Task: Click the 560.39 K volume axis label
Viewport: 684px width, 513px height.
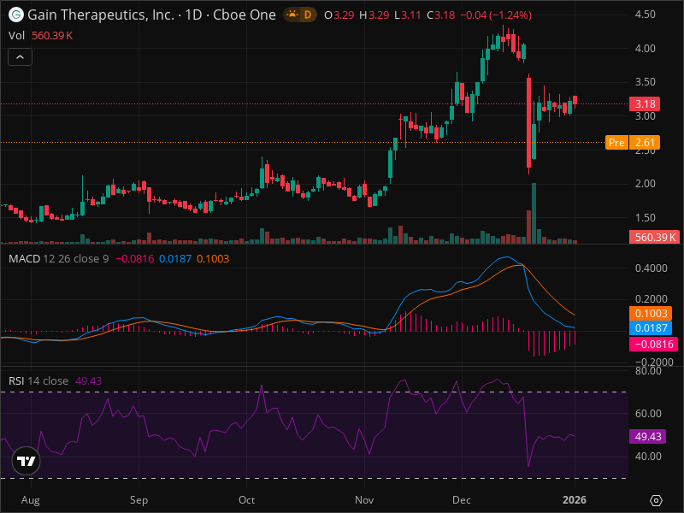Action: tap(653, 238)
